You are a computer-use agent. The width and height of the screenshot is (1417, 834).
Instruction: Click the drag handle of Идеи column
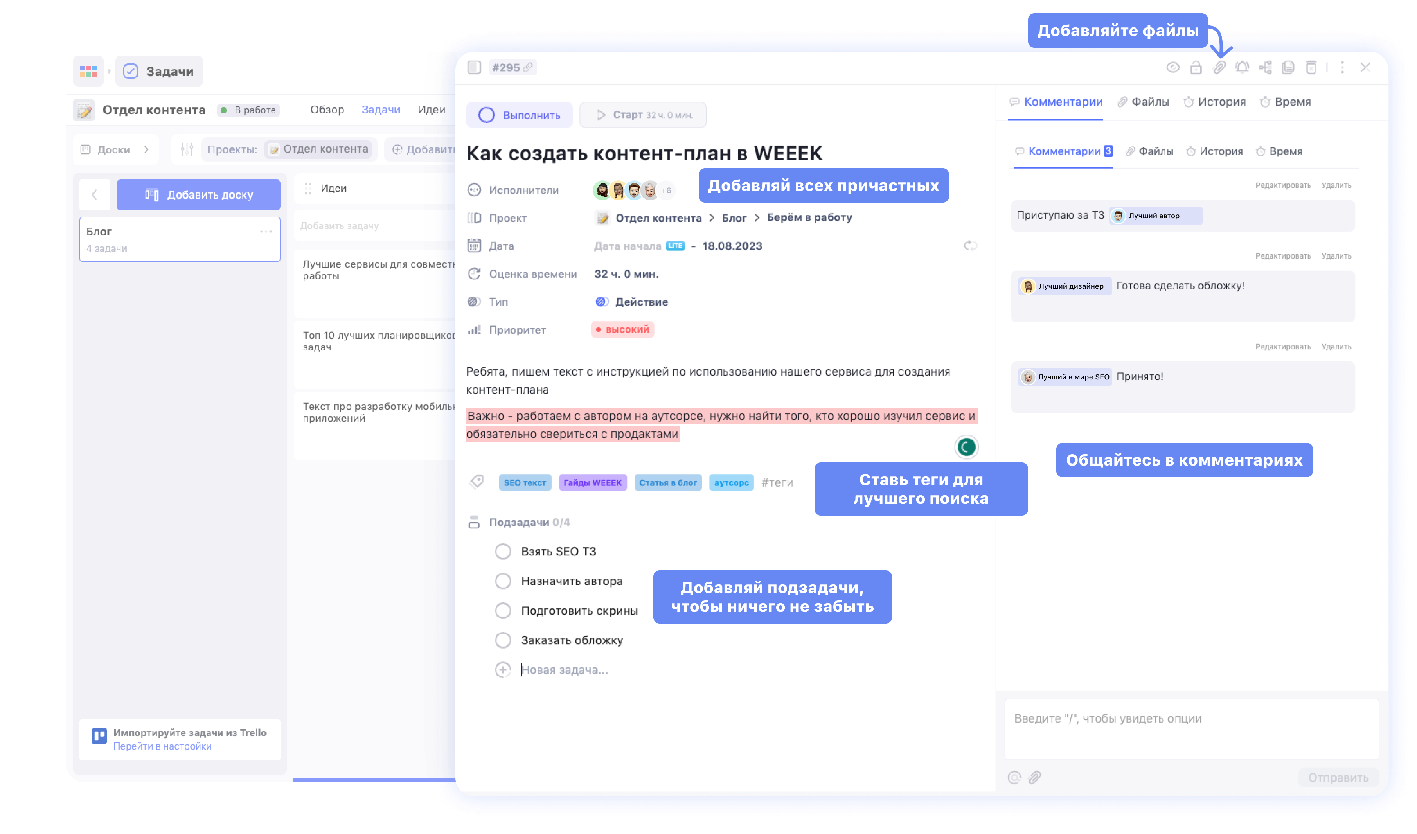(x=308, y=189)
